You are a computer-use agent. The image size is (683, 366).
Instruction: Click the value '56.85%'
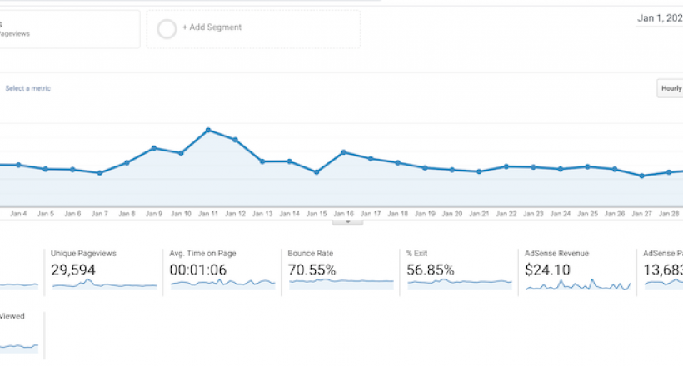pos(431,270)
